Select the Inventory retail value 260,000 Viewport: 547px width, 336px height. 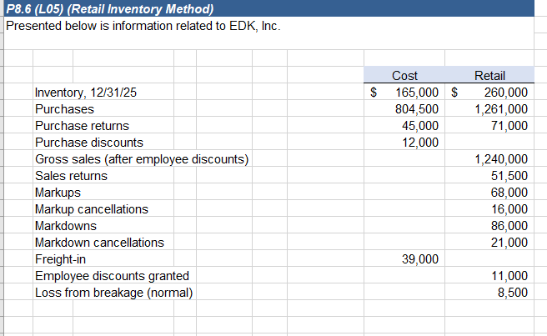click(489, 92)
